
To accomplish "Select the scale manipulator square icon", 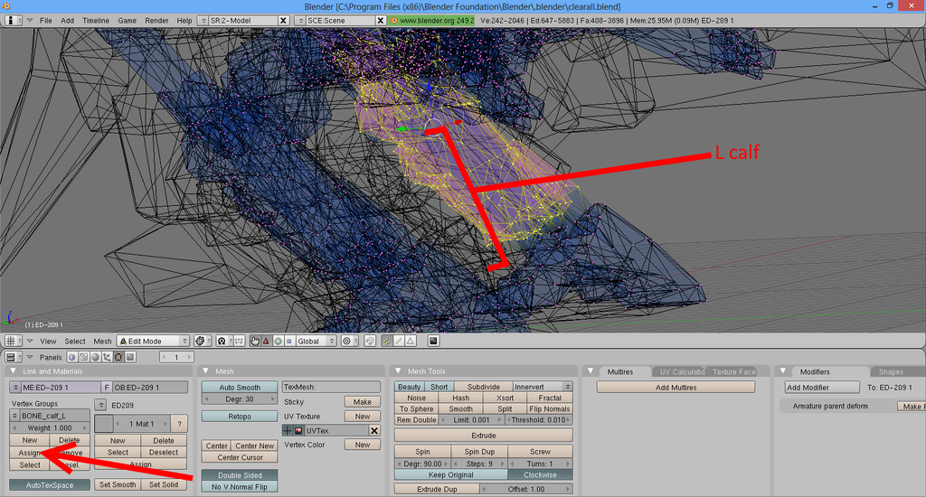I will [x=288, y=342].
